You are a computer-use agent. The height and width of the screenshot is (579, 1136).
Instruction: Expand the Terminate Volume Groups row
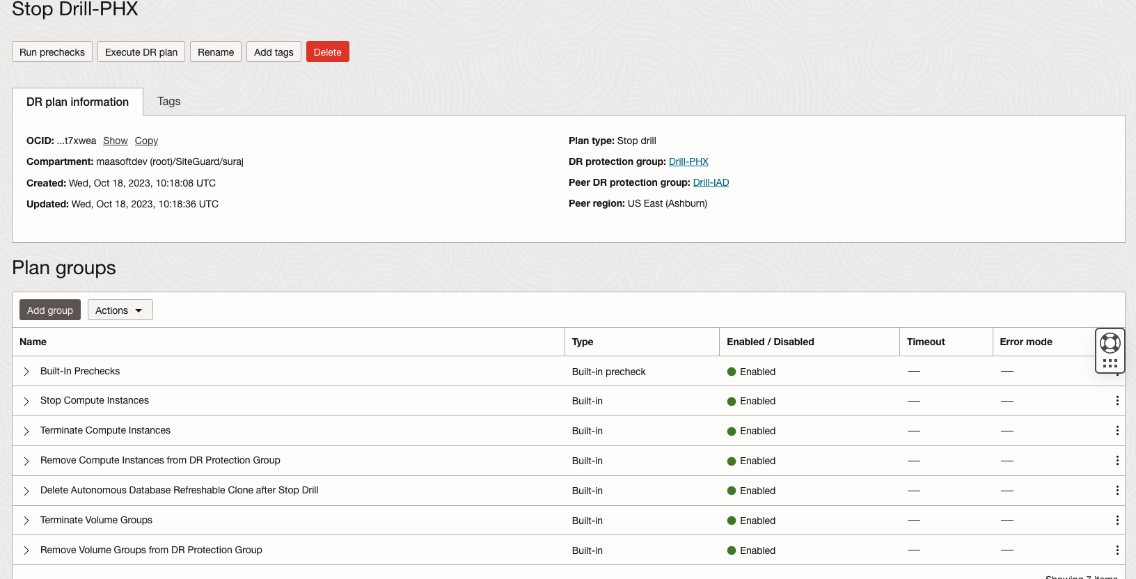point(26,521)
